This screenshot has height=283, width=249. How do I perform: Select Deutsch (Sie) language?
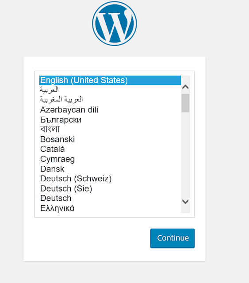click(x=110, y=189)
